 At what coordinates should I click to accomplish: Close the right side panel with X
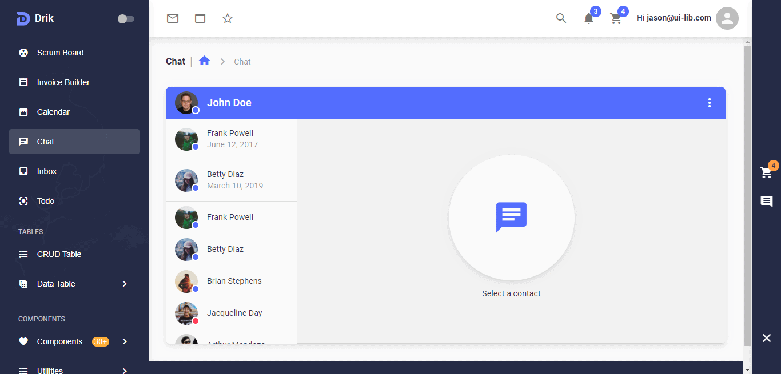767,338
